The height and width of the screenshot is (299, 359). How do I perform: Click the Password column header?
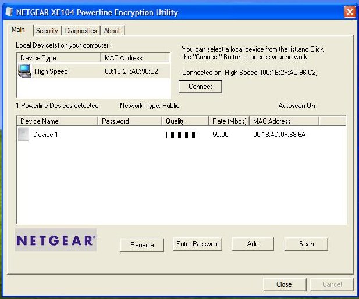point(130,121)
